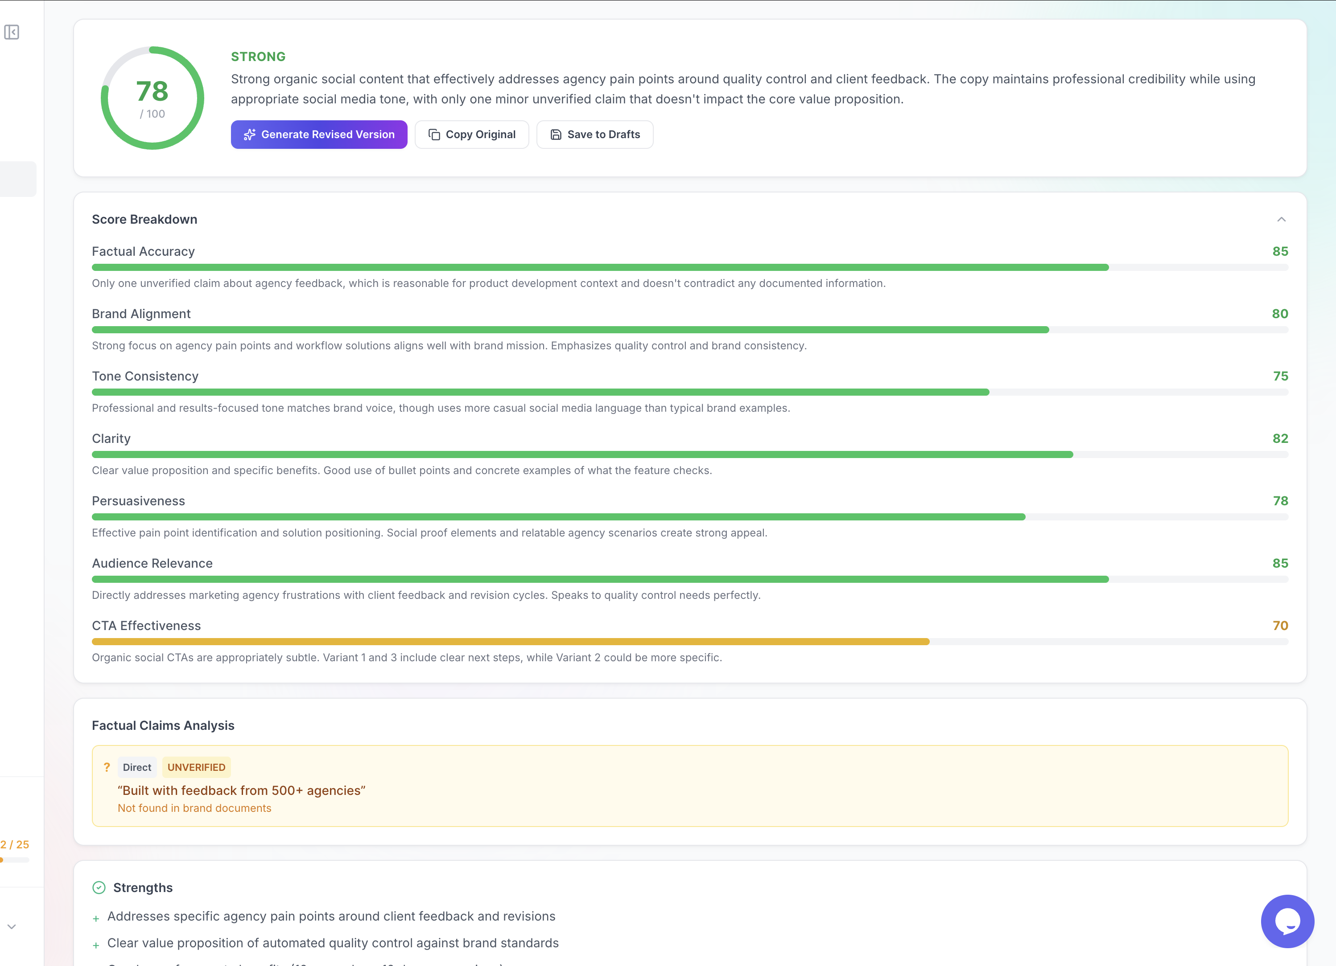Click the highlighted sidebar menu item
1336x966 pixels.
pyautogui.click(x=18, y=179)
